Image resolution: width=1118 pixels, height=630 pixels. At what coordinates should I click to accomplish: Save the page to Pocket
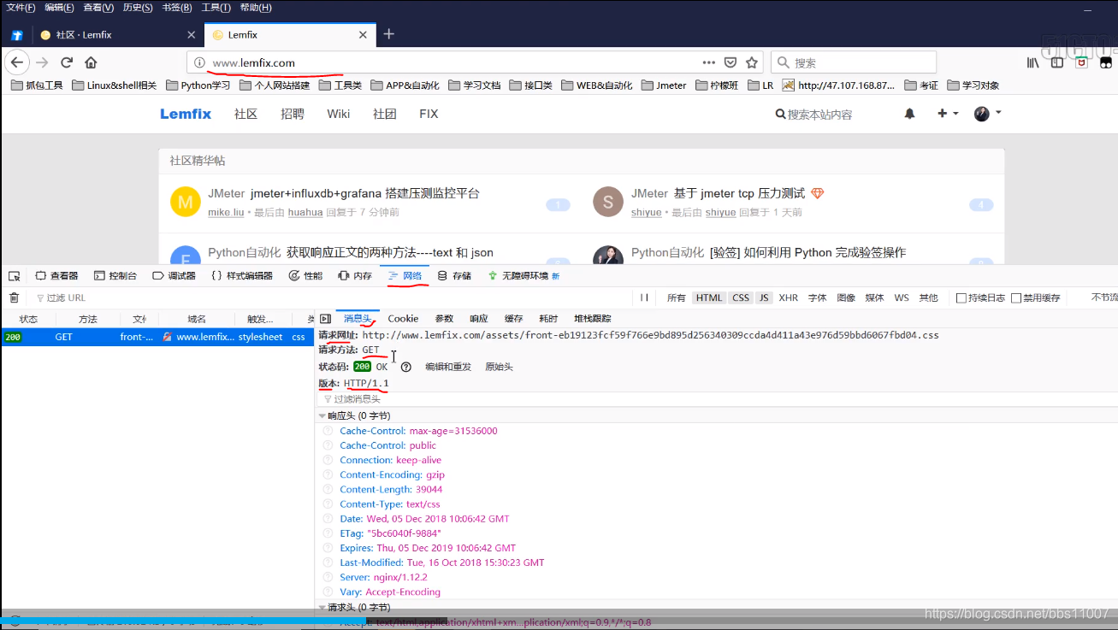[x=731, y=62]
